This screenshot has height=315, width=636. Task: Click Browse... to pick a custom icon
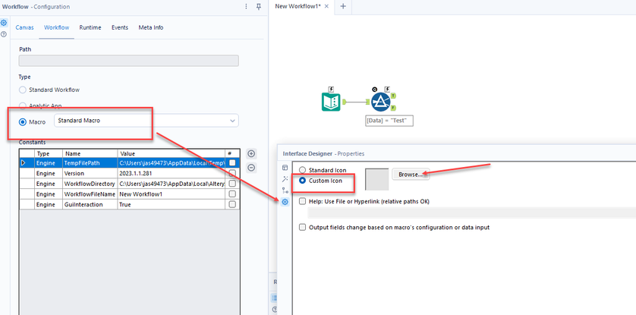pos(411,175)
